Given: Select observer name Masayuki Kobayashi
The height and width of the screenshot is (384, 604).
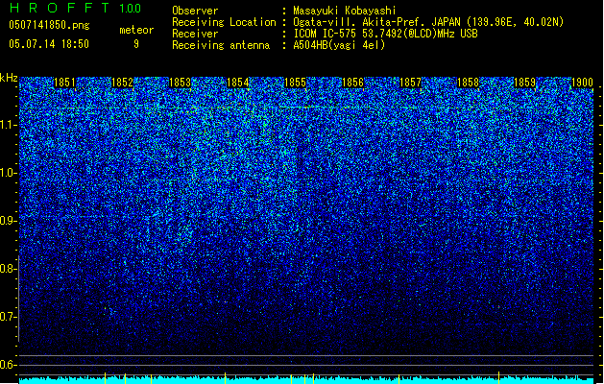Looking at the screenshot, I should (345, 11).
